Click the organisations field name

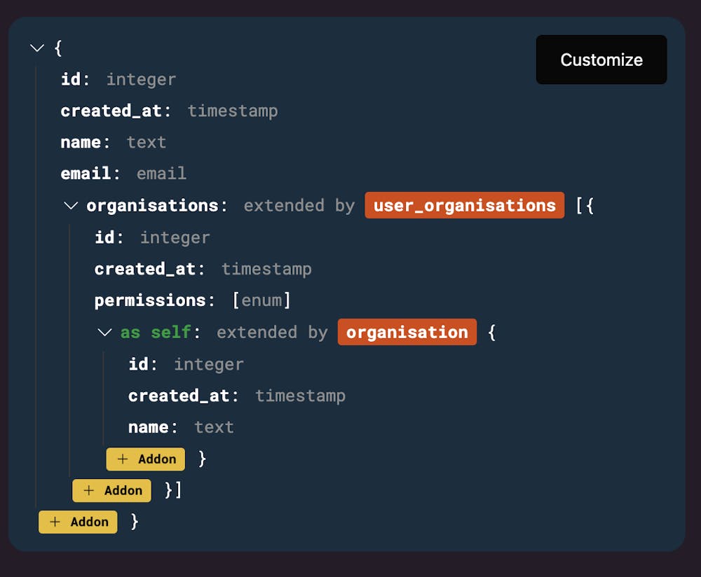coord(152,206)
